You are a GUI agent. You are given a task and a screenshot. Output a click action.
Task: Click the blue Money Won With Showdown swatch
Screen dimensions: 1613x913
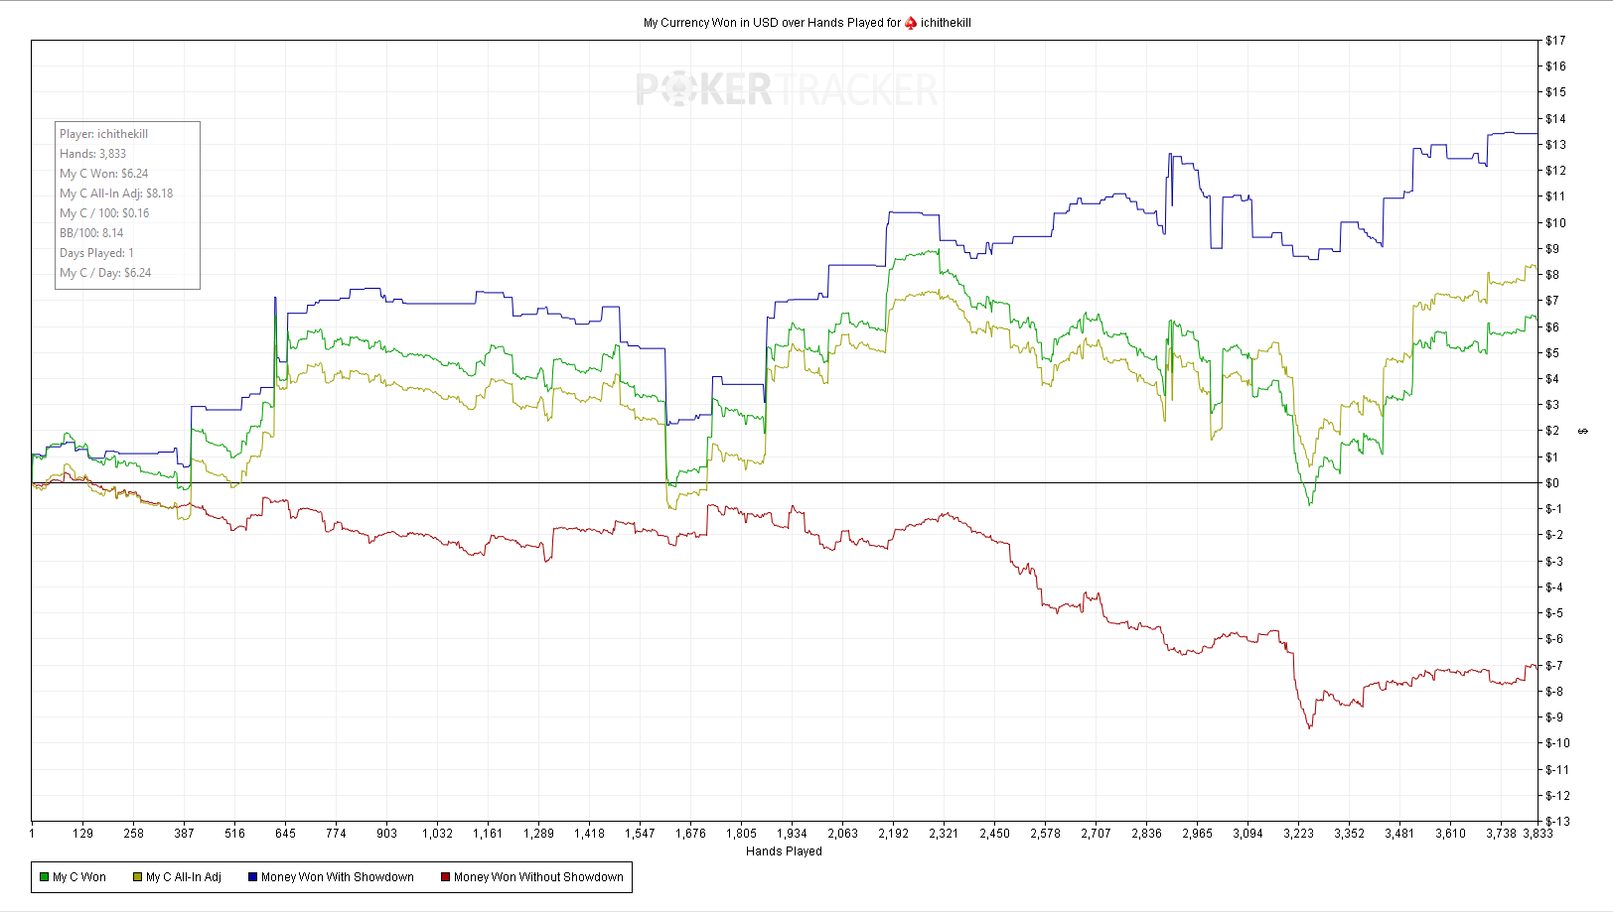pyautogui.click(x=252, y=877)
